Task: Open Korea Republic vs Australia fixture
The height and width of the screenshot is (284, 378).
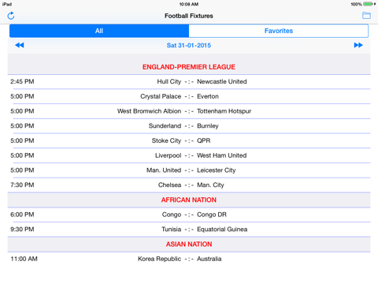Action: (189, 259)
